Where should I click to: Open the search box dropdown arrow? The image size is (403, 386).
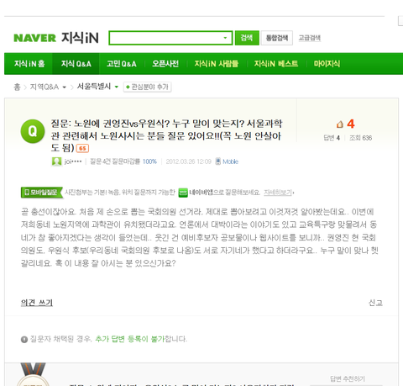point(225,38)
